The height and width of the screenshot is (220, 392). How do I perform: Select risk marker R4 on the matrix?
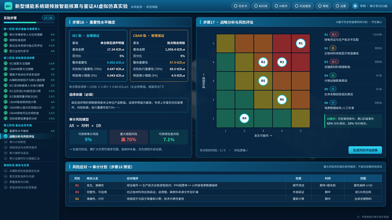point(244,118)
